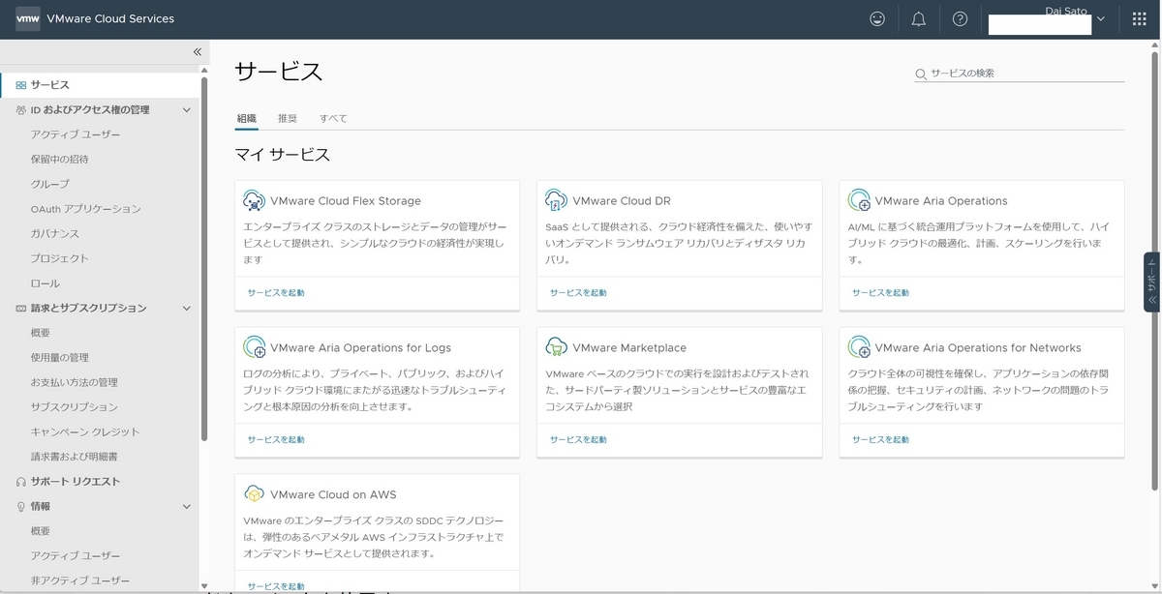The width and height of the screenshot is (1162, 594).
Task: Open サブスクリプション in sidebar
Action: (74, 407)
